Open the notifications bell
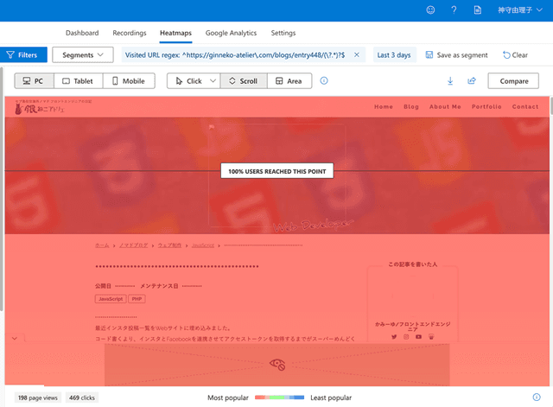Viewport: 553px width, 407px height. 476,10
